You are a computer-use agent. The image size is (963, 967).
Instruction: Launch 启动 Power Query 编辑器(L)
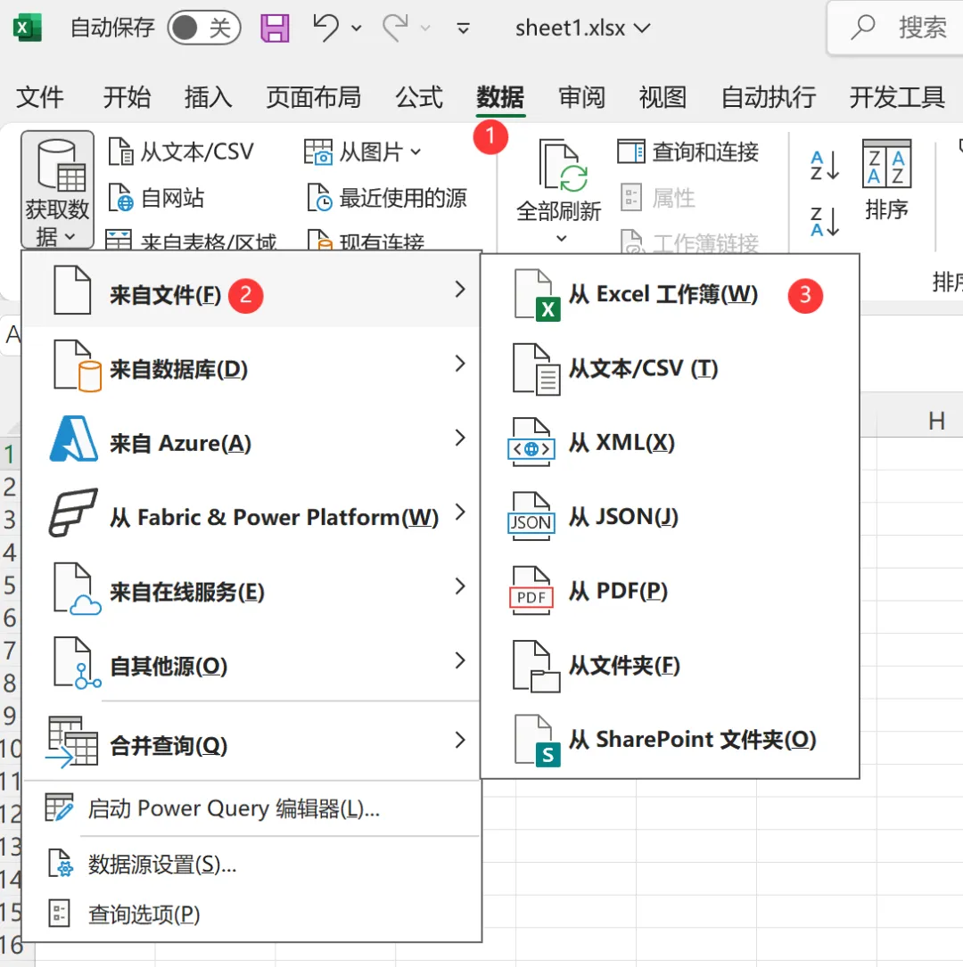point(251,808)
